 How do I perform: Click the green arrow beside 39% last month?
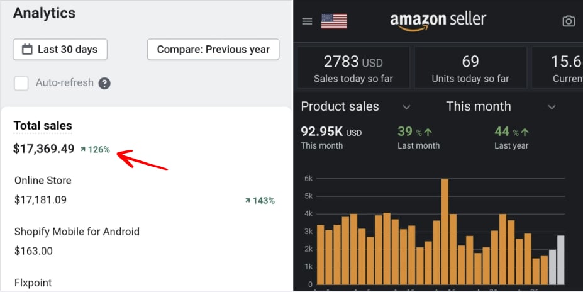click(428, 132)
